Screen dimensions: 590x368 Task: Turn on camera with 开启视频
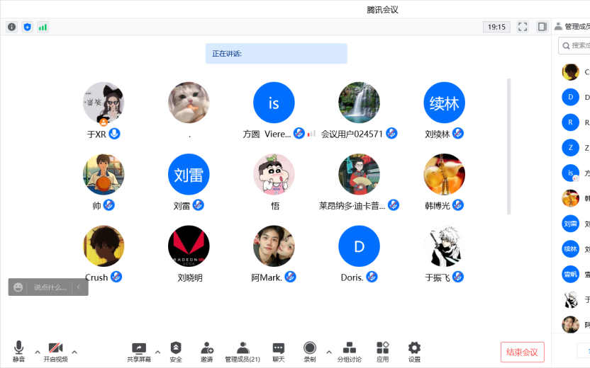click(x=56, y=352)
